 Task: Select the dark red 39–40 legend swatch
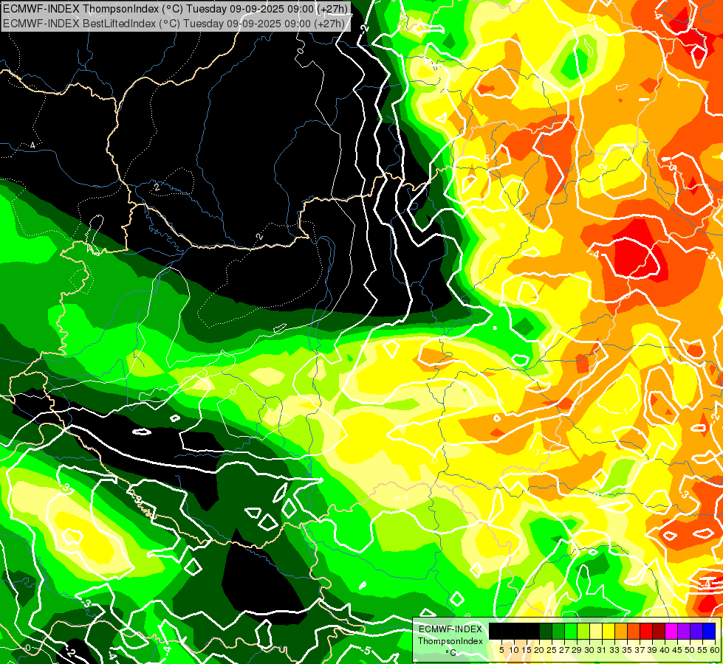click(x=659, y=631)
